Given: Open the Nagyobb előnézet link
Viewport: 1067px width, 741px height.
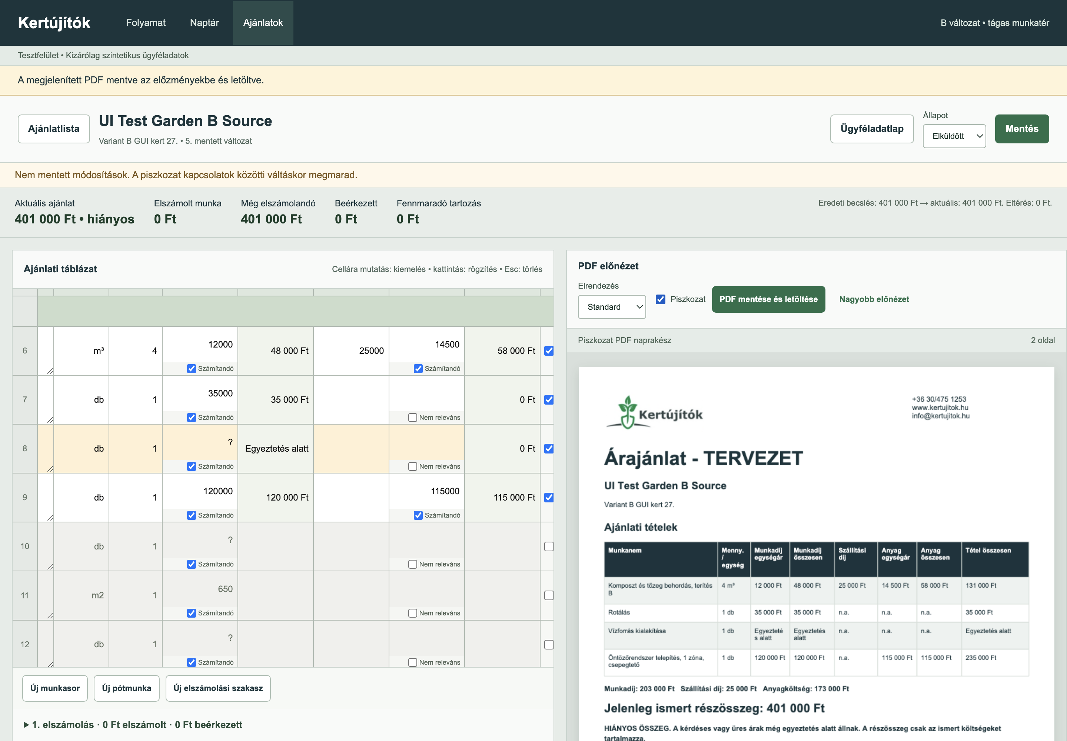Looking at the screenshot, I should 874,299.
